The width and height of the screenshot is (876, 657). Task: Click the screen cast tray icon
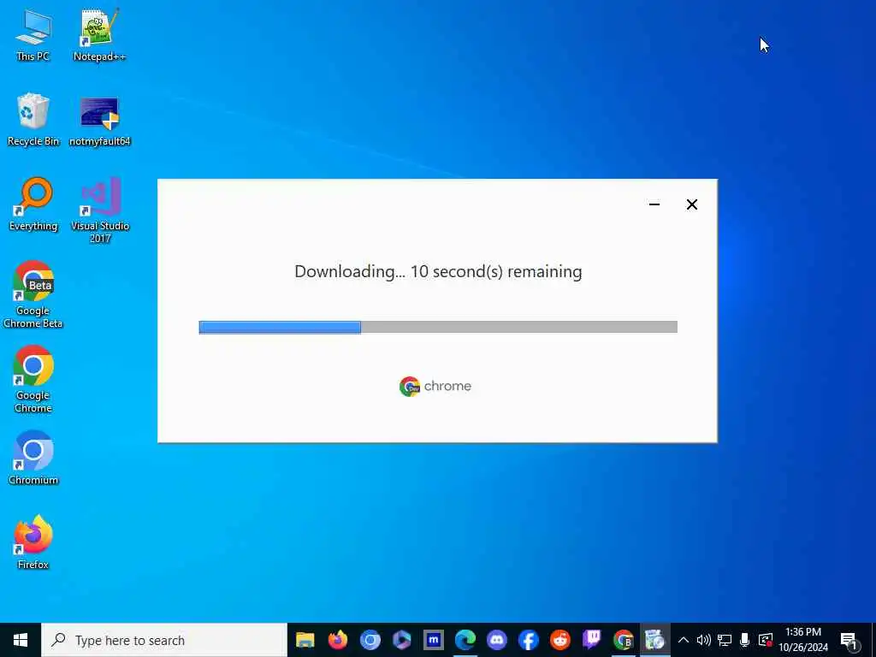766,640
